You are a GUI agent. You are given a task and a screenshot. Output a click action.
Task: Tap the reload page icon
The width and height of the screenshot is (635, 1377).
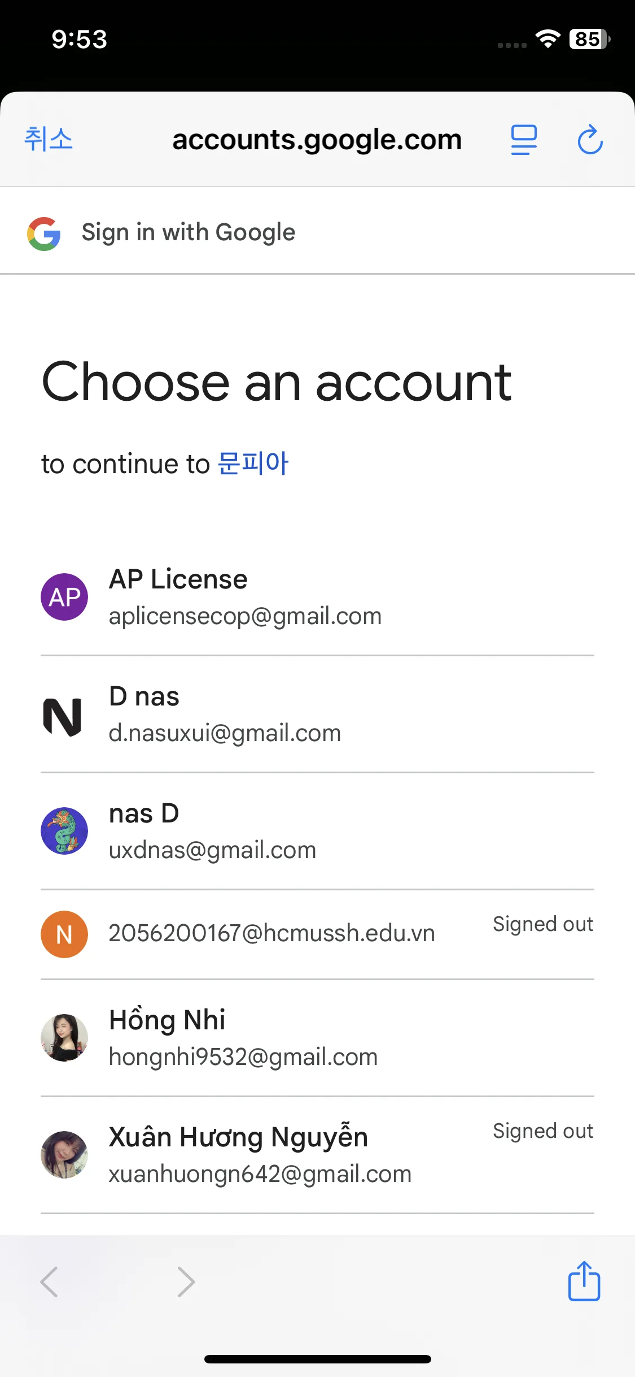590,140
